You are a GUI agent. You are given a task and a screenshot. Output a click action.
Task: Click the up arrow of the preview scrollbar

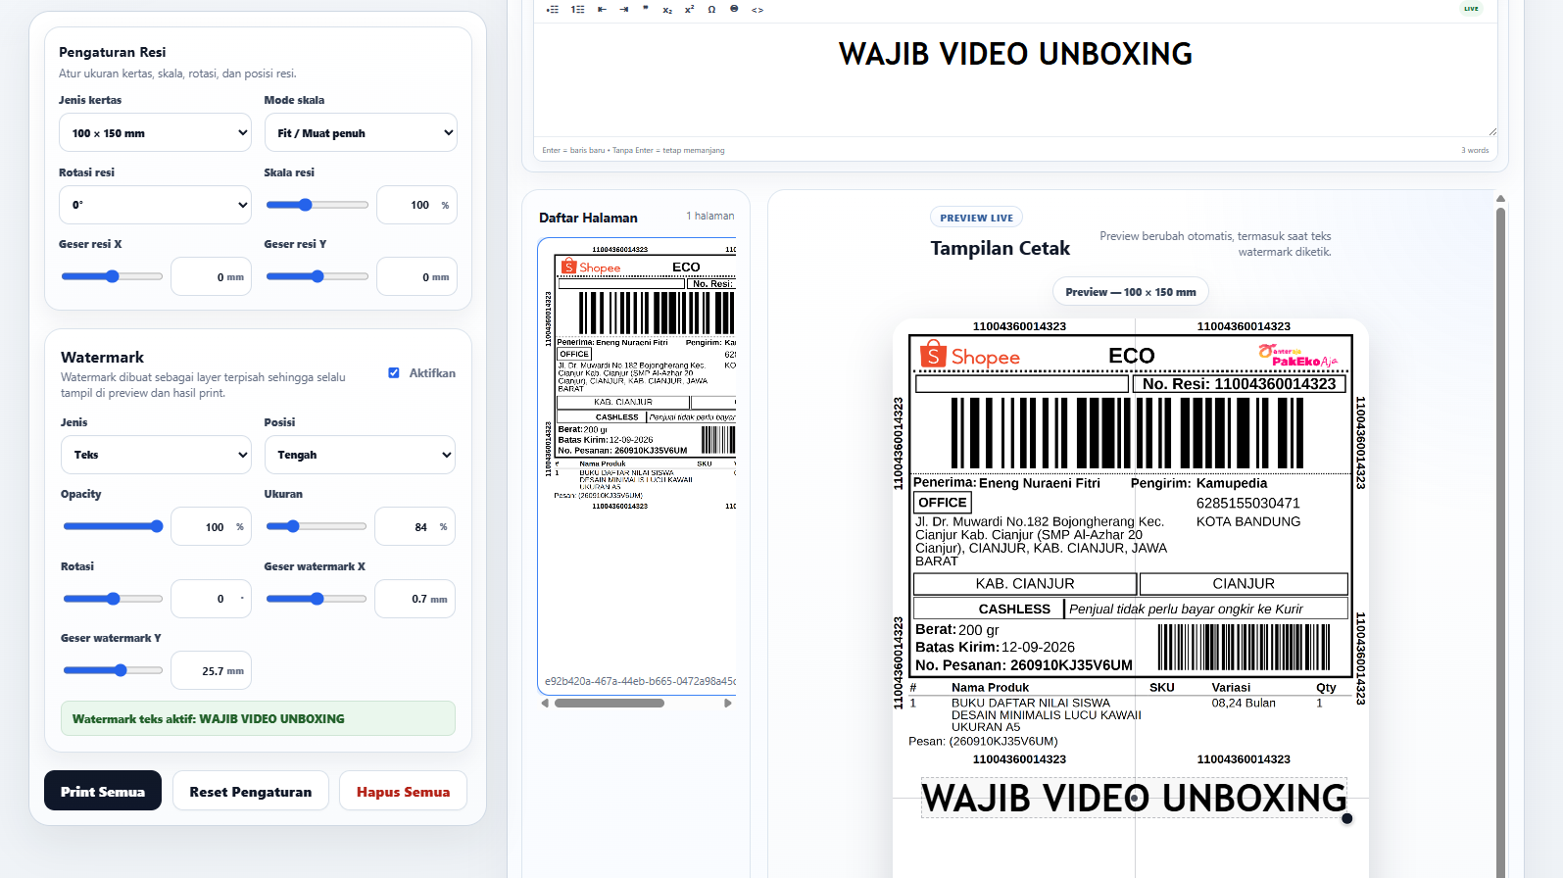(1500, 199)
